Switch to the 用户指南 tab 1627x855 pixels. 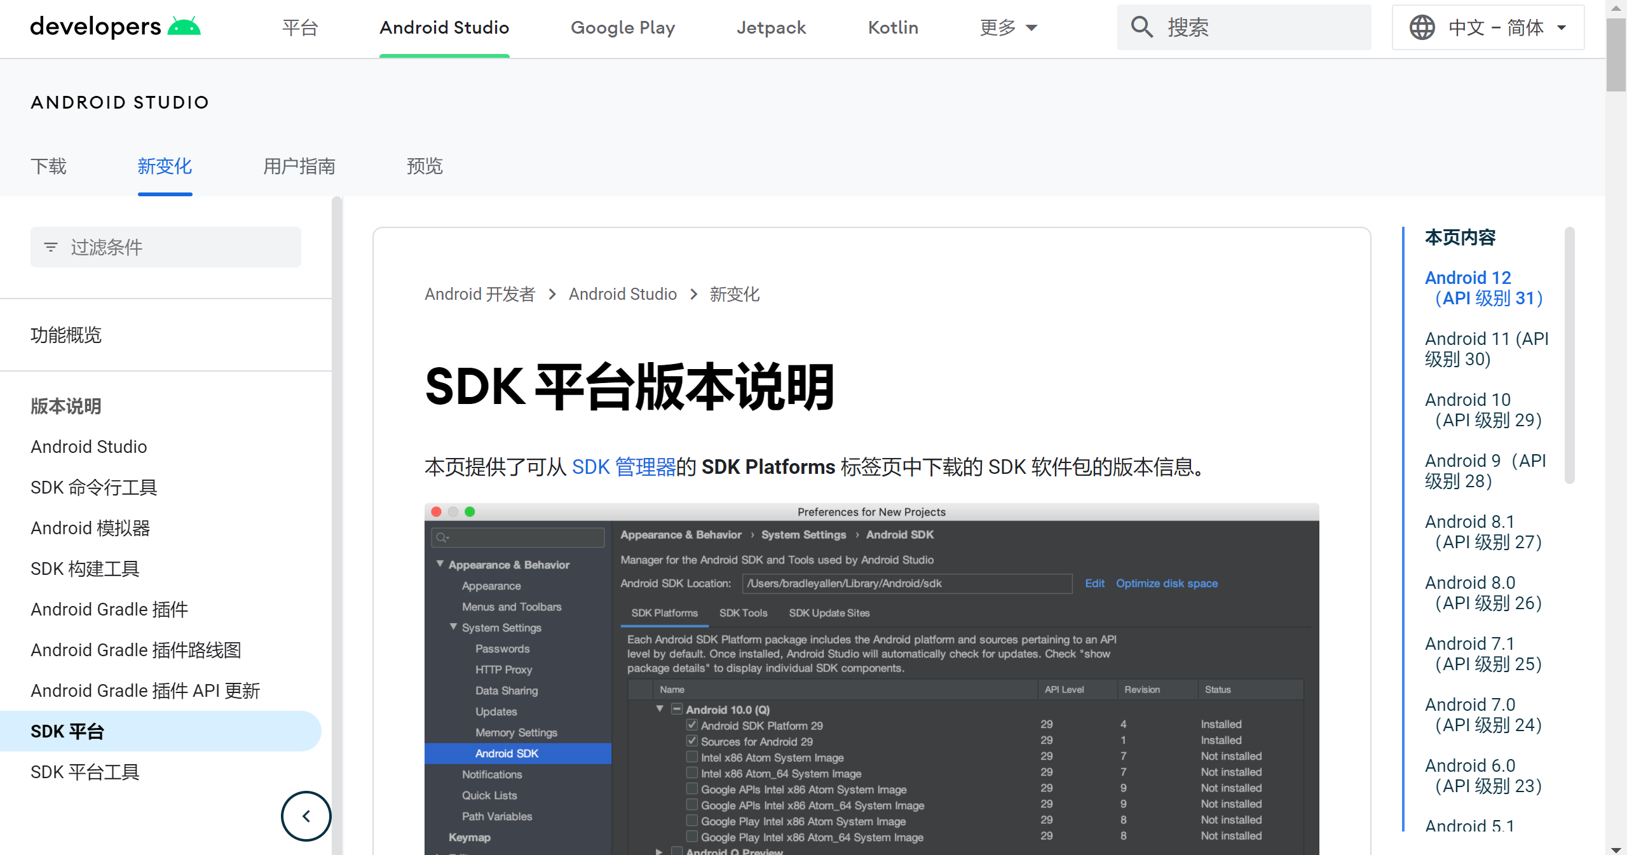tap(299, 166)
